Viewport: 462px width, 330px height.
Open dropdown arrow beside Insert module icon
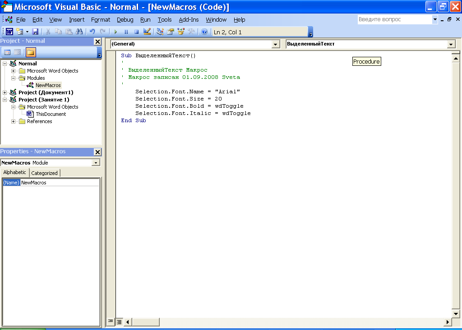(27, 32)
